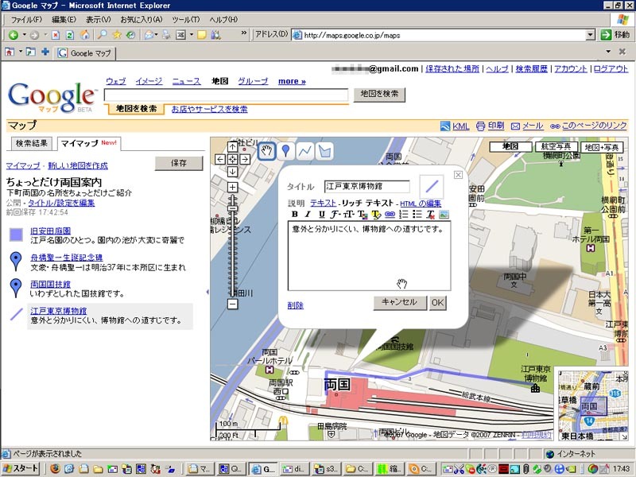Open the back history dropdown arrow
The height and width of the screenshot is (477, 636).
coord(24,35)
